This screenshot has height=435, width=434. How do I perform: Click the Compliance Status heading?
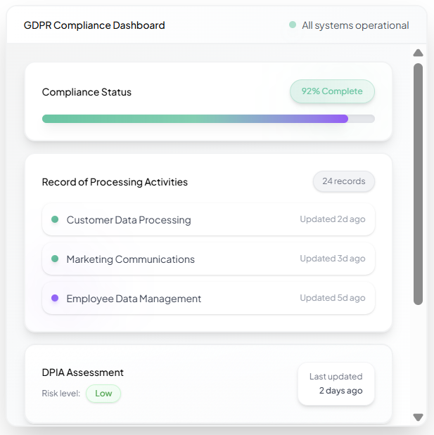[87, 92]
